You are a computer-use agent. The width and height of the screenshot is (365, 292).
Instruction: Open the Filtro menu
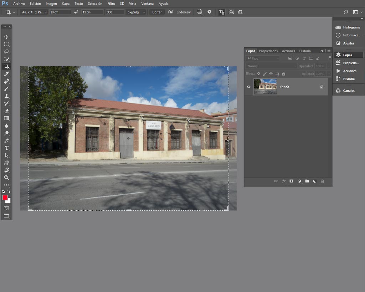[x=111, y=4]
